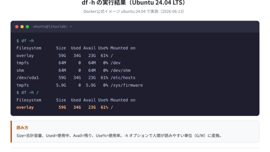Click the shm filesystem row name
This screenshot has height=152, width=270.
20,71
